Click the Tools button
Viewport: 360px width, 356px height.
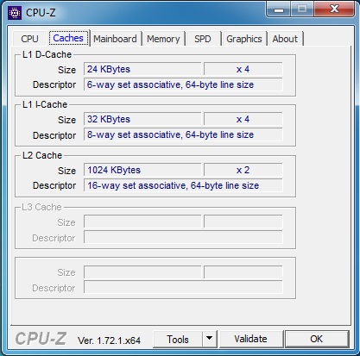(x=178, y=339)
